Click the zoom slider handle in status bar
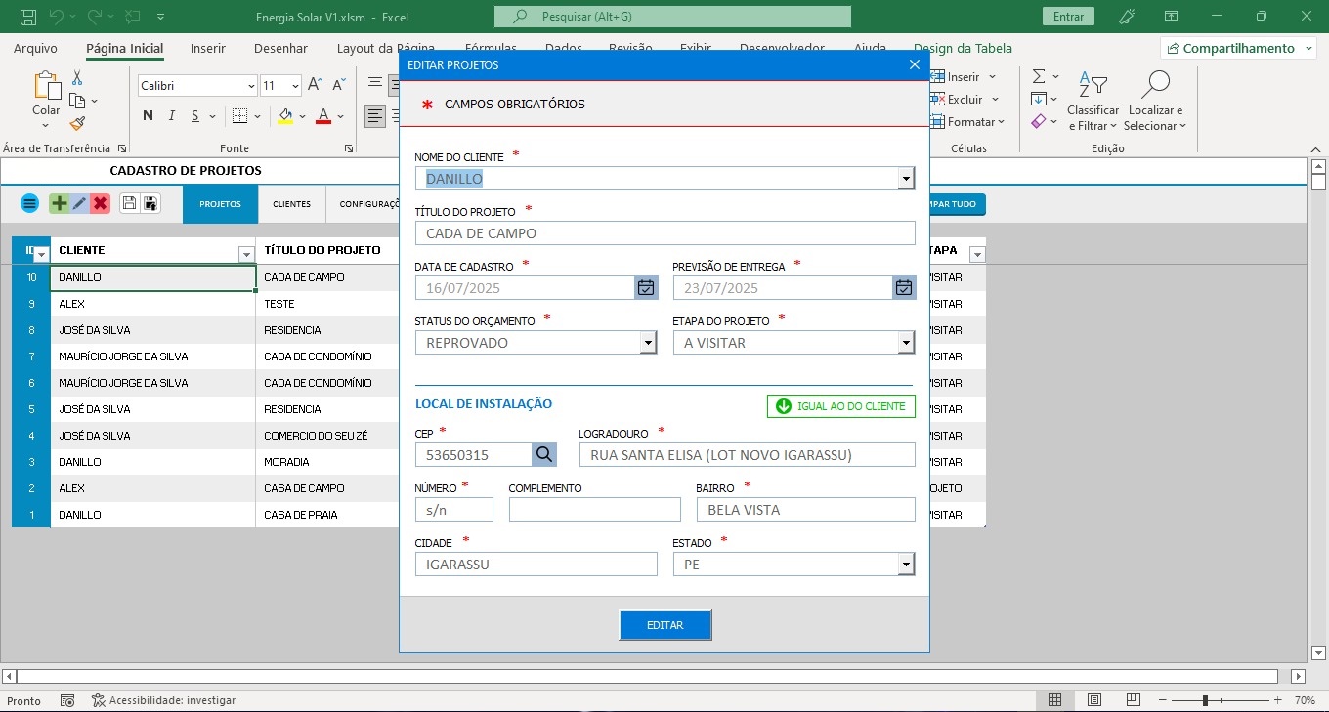The width and height of the screenshot is (1329, 712). click(x=1205, y=700)
